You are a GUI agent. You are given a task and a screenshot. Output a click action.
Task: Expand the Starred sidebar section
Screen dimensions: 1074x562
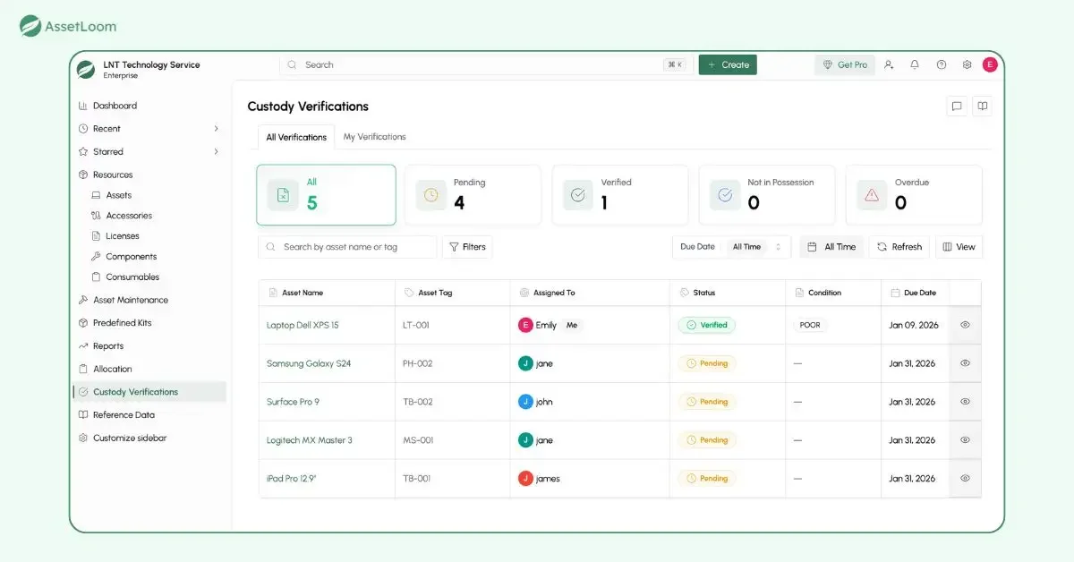coord(106,151)
